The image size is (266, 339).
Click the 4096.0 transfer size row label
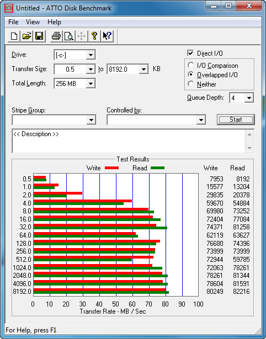pyautogui.click(x=22, y=283)
